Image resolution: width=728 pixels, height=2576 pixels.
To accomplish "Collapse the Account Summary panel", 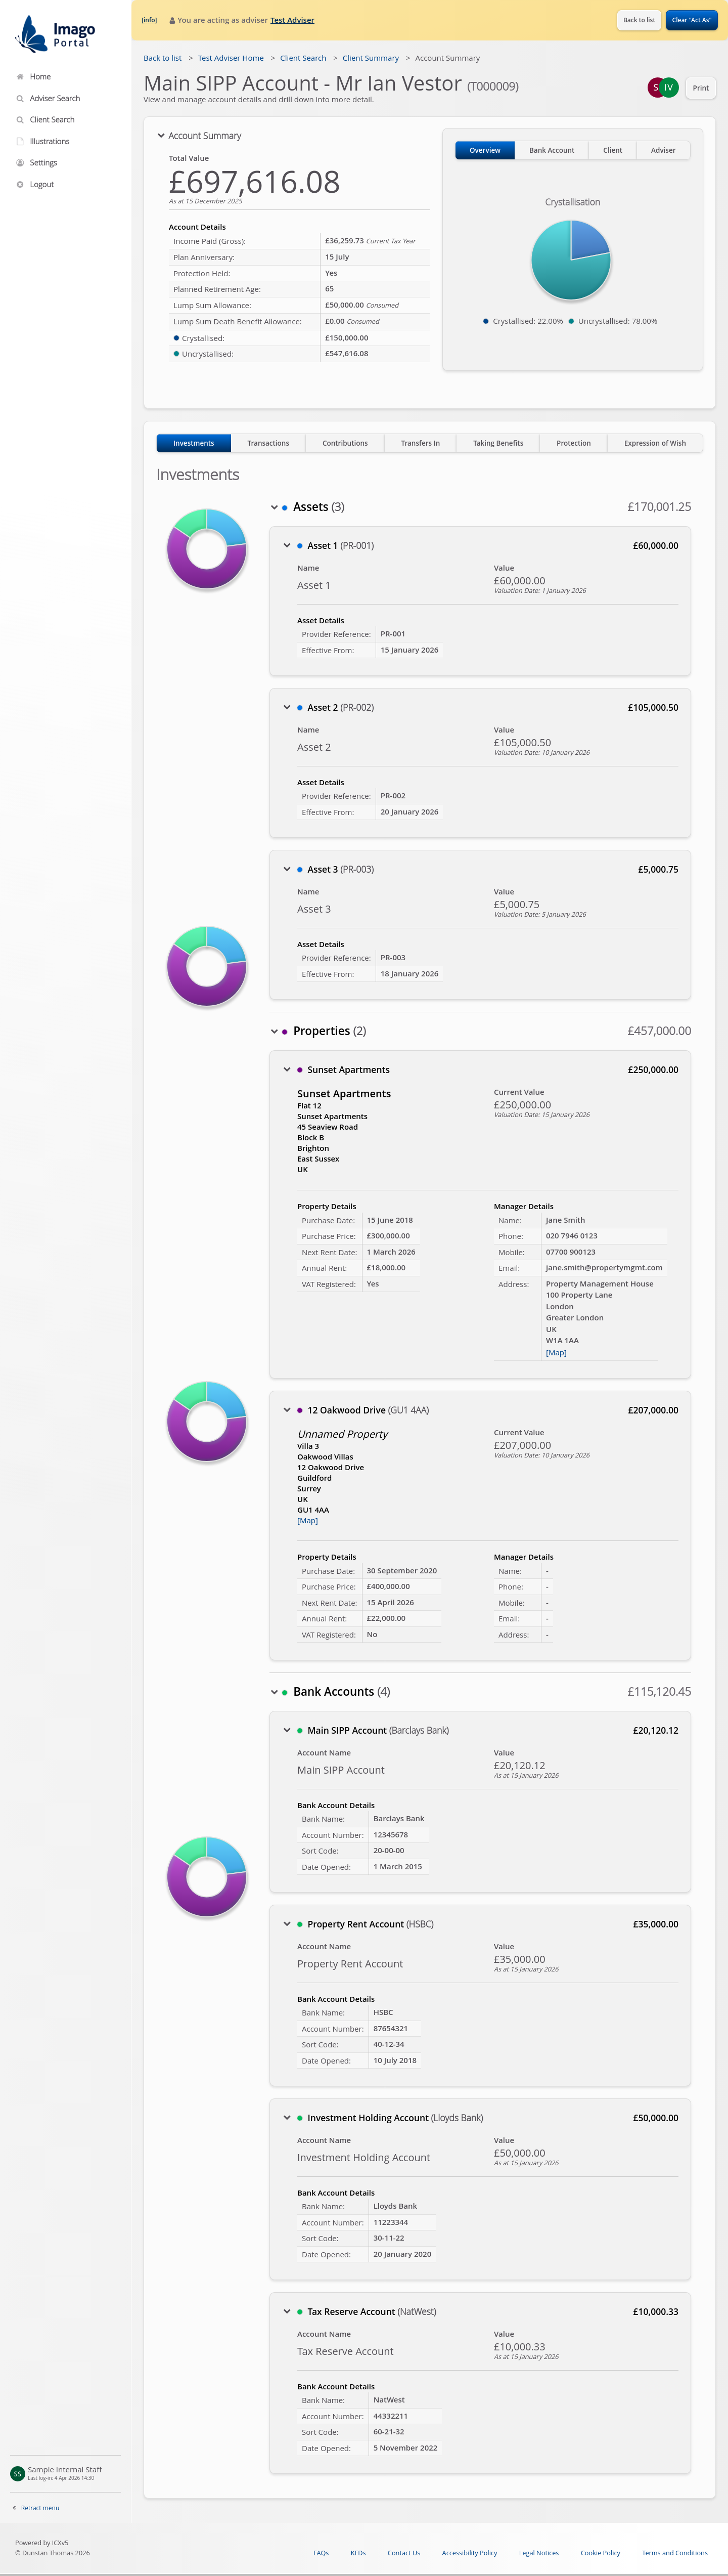I will pyautogui.click(x=161, y=136).
